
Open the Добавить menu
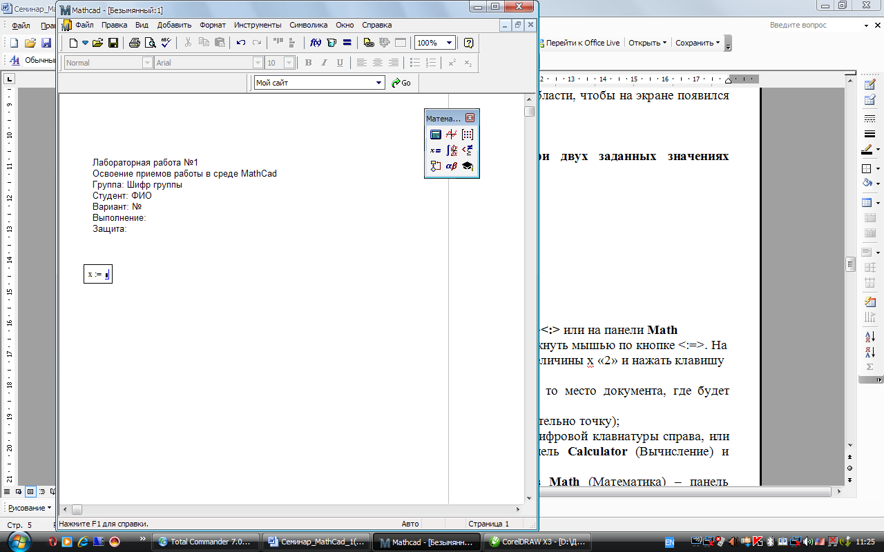[175, 25]
